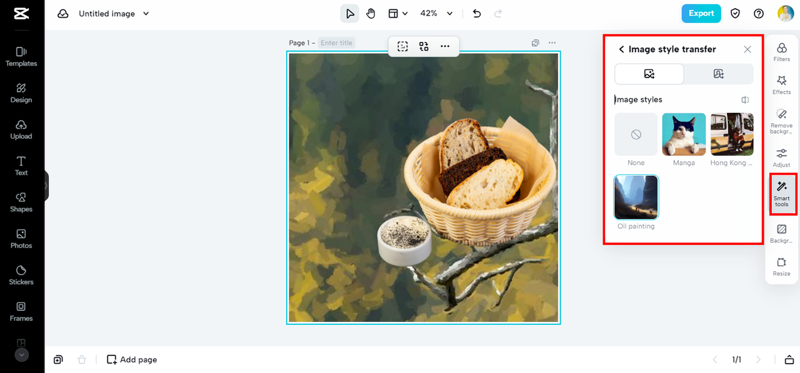
Task: Open the user profile avatar
Action: pyautogui.click(x=786, y=14)
